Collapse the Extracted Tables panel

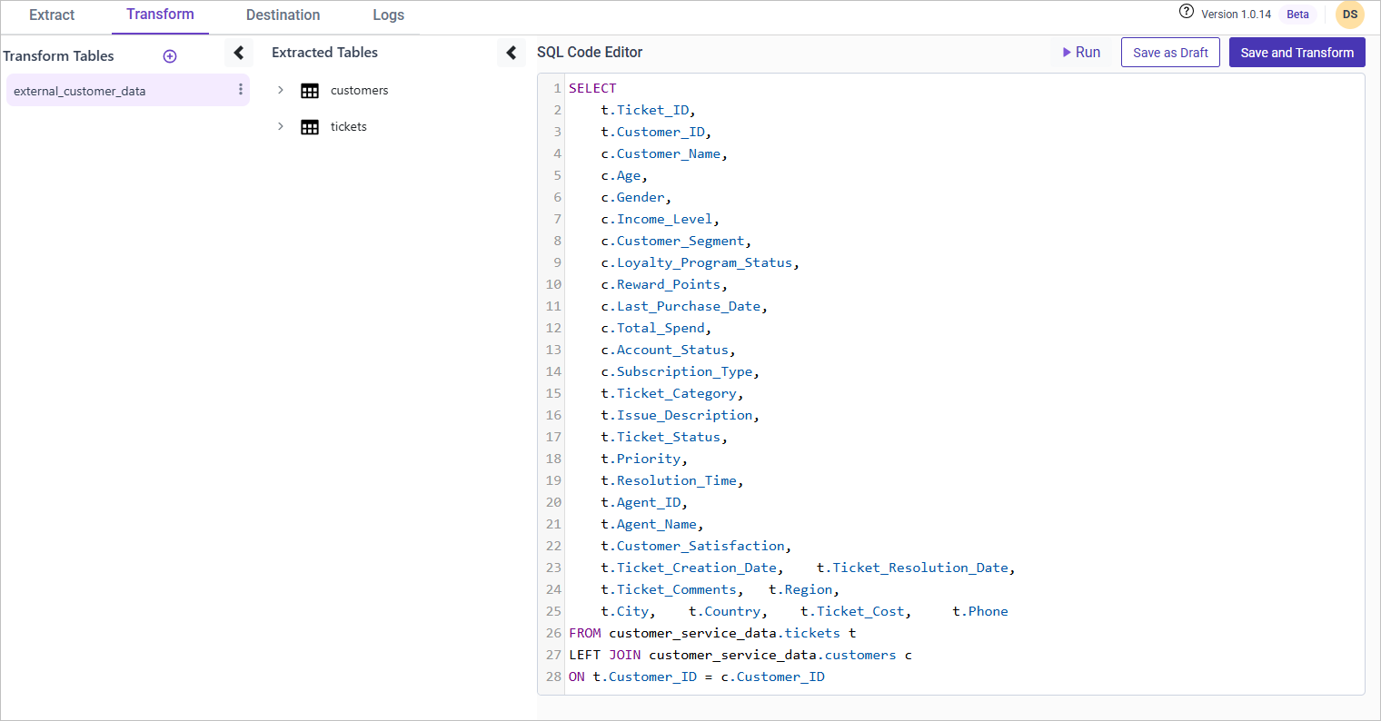[x=512, y=53]
